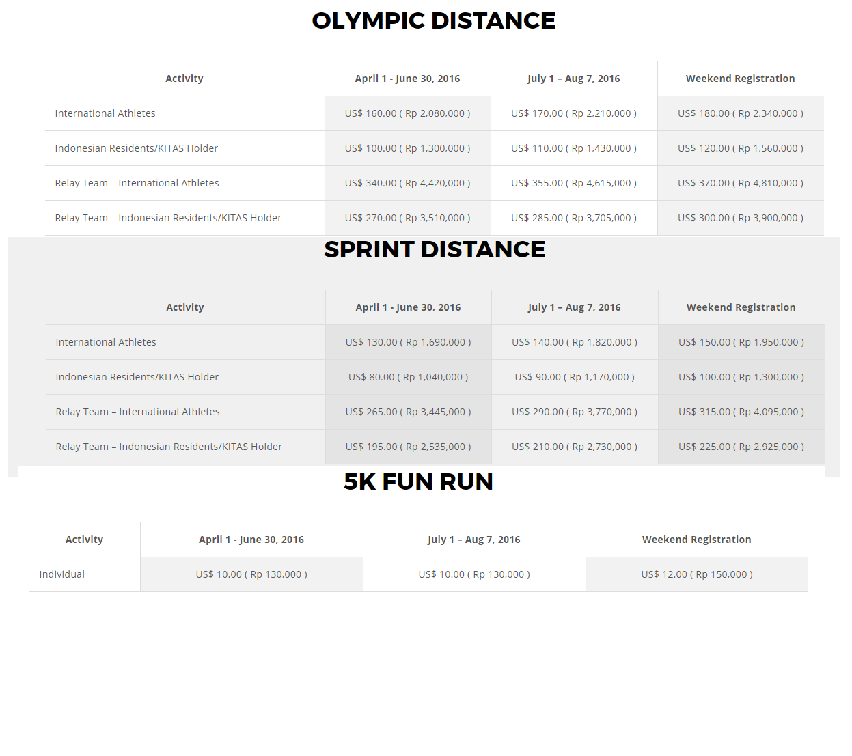Click Fun Run table April 1 - June 30, 2016 header
The image size is (852, 756).
[251, 540]
